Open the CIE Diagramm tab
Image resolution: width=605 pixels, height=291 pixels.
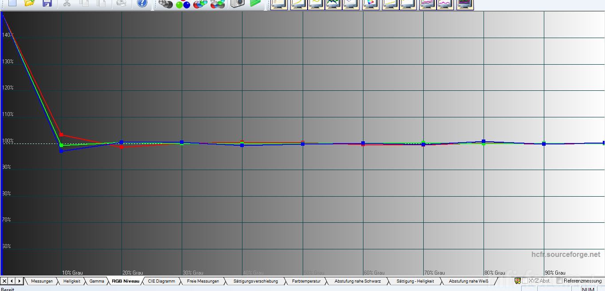(x=161, y=281)
